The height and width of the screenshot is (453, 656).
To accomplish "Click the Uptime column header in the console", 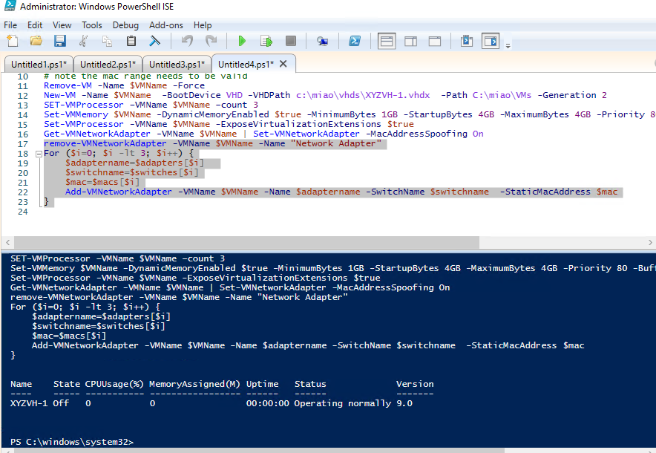I will point(262,385).
